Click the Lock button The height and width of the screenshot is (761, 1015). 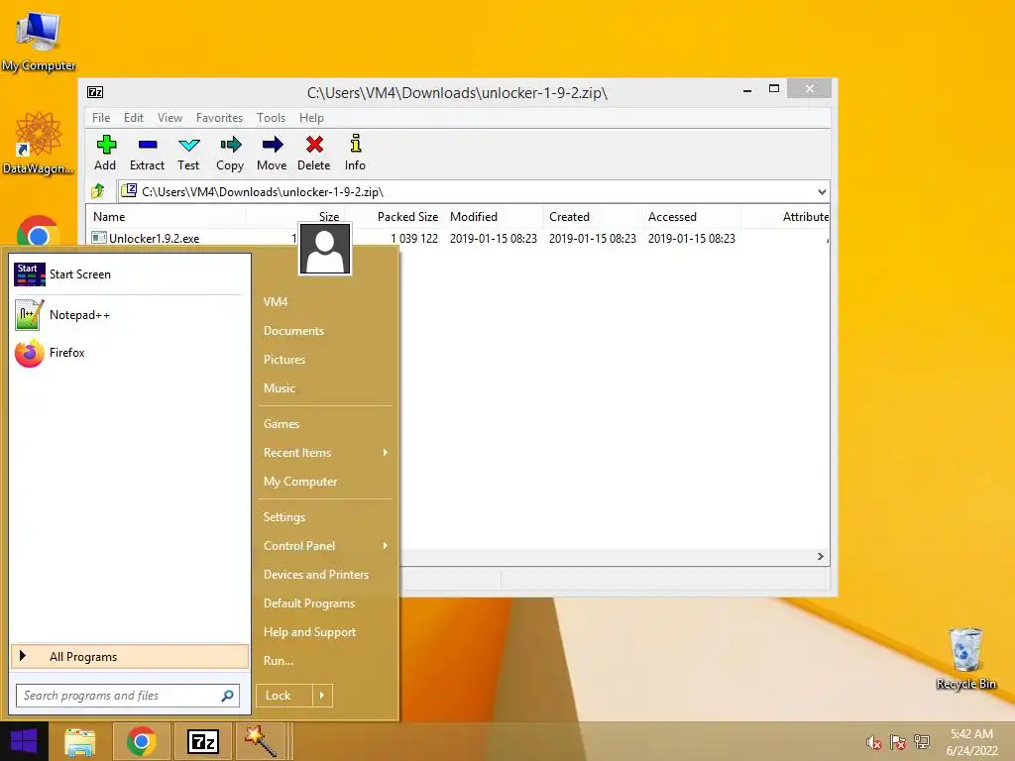tap(284, 696)
